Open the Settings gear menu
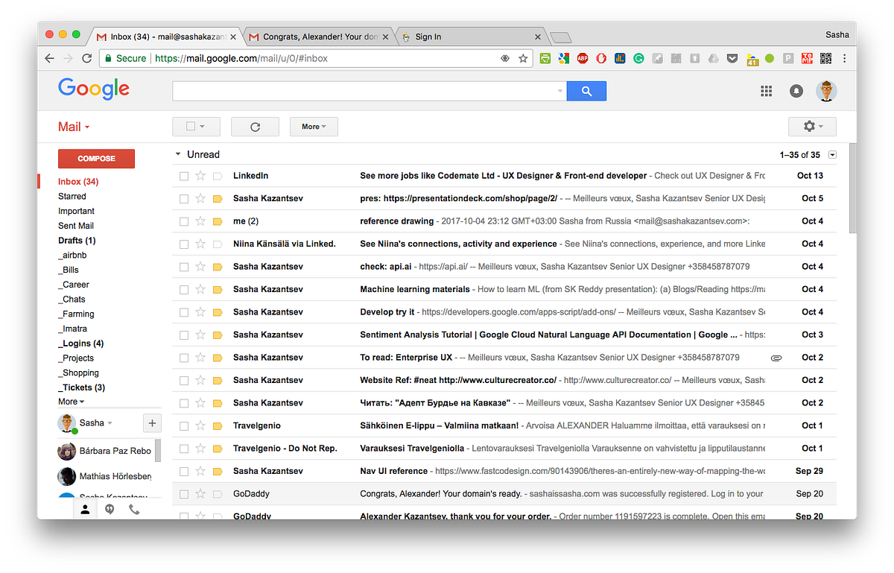This screenshot has width=894, height=573. pos(812,127)
